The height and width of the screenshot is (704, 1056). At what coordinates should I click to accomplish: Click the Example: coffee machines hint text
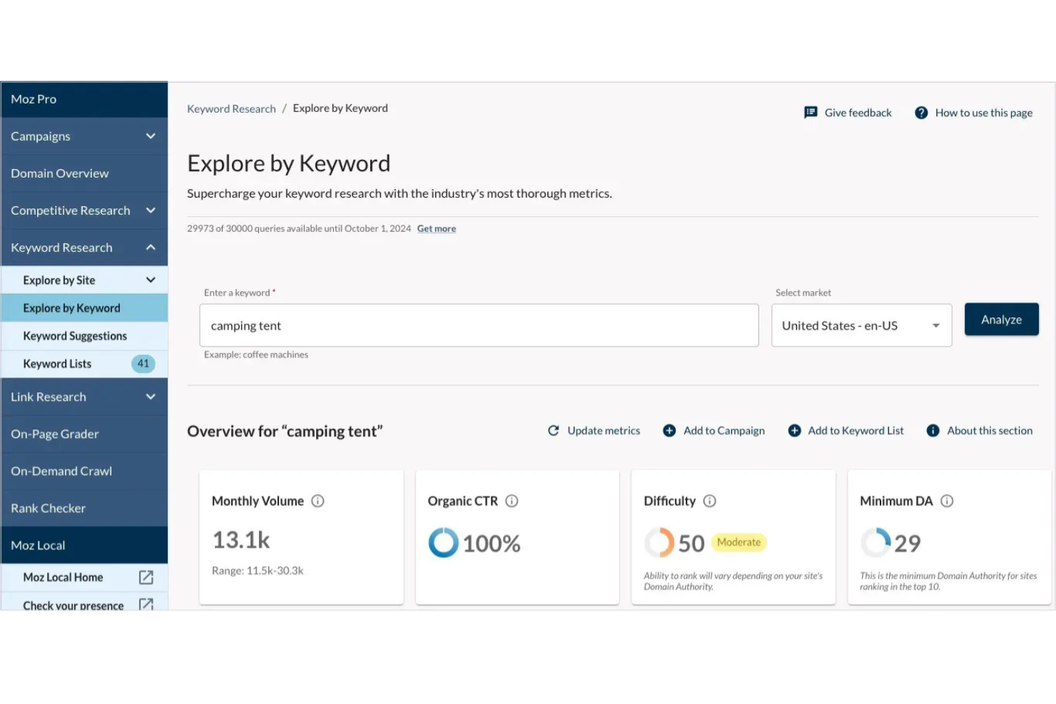point(256,354)
